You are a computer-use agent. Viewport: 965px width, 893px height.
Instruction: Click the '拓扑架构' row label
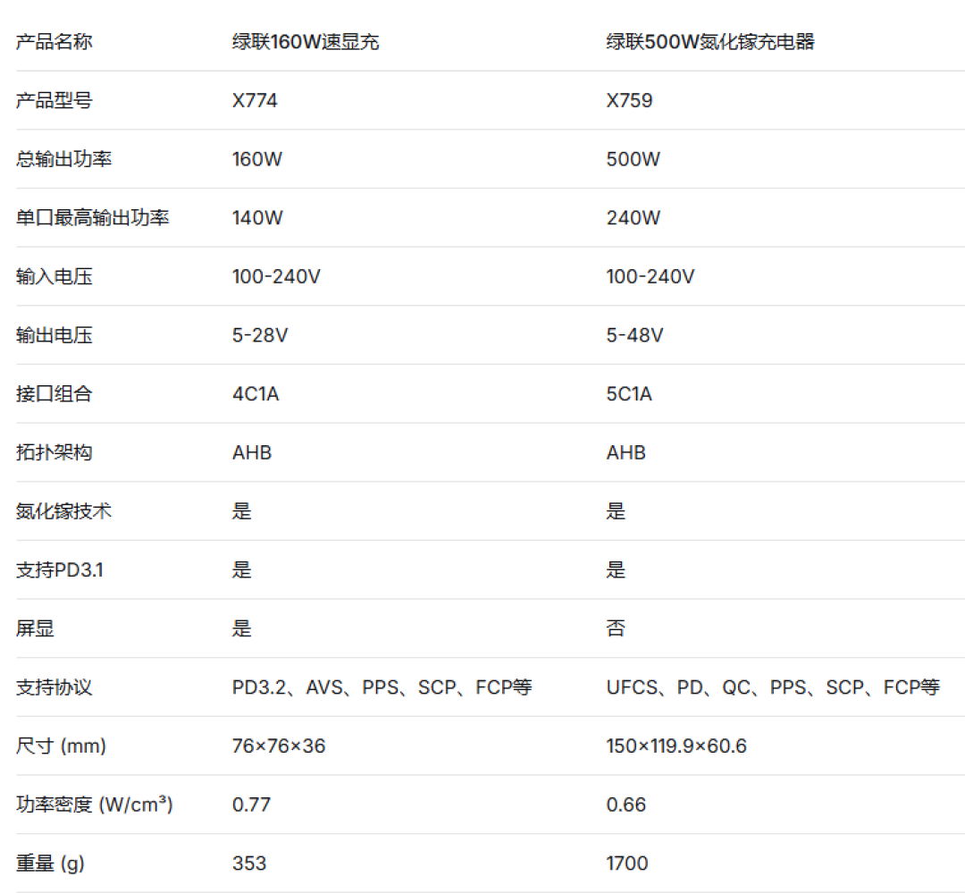[x=55, y=452]
